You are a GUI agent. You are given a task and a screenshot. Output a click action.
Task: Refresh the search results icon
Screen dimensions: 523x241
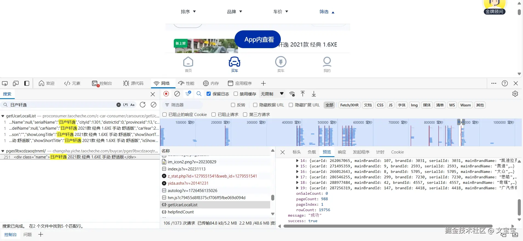(x=143, y=105)
